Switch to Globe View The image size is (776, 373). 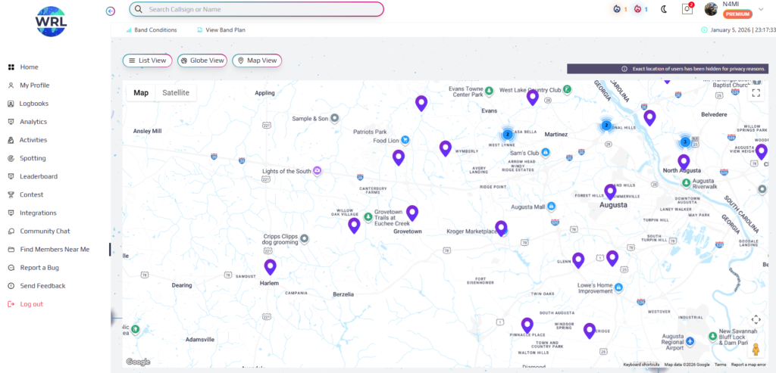point(202,61)
